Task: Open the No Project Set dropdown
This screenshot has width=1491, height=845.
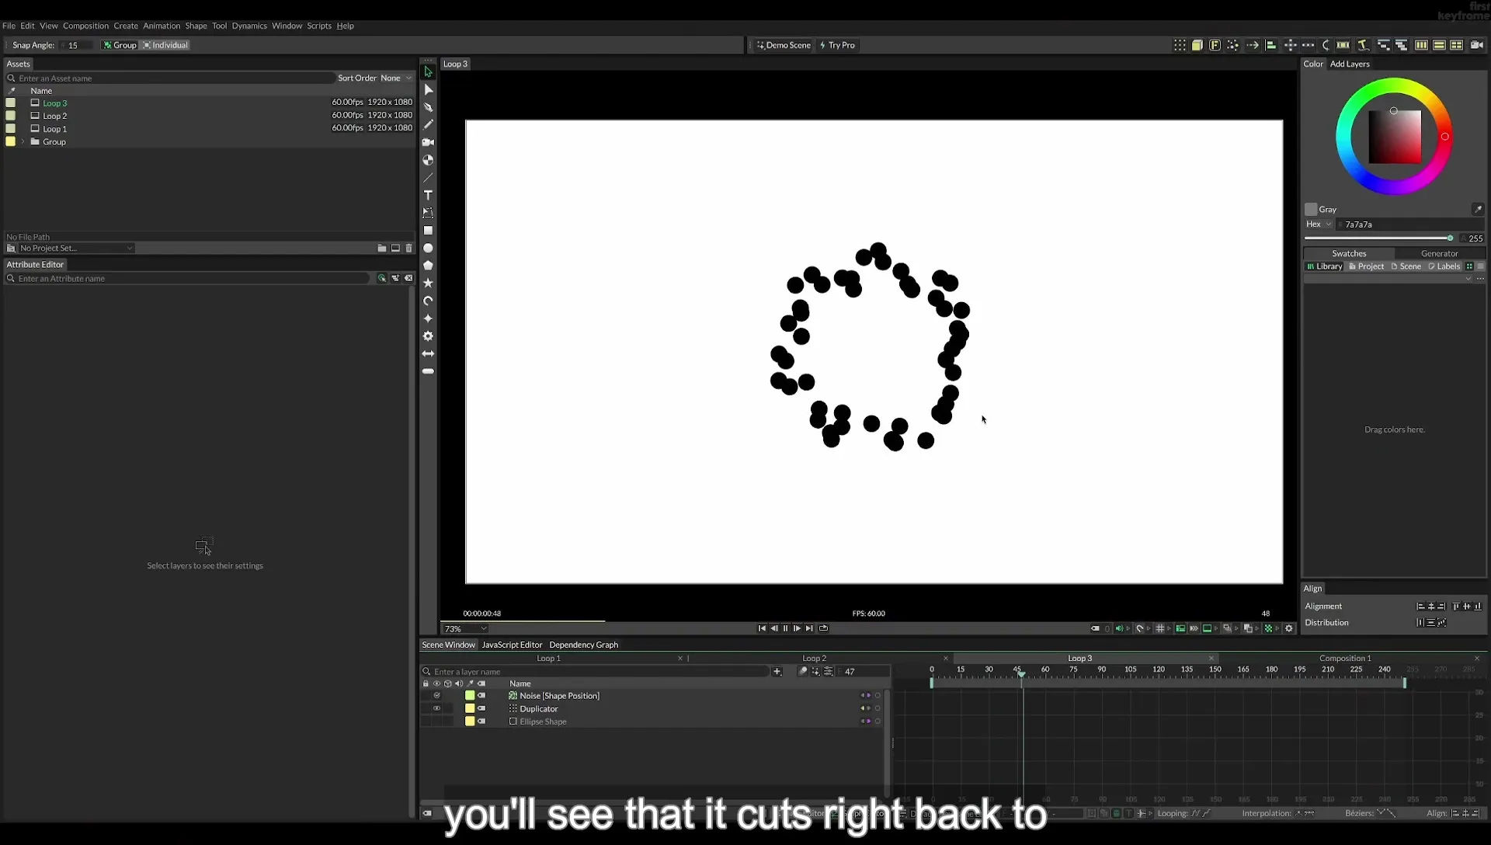Action: pyautogui.click(x=75, y=248)
